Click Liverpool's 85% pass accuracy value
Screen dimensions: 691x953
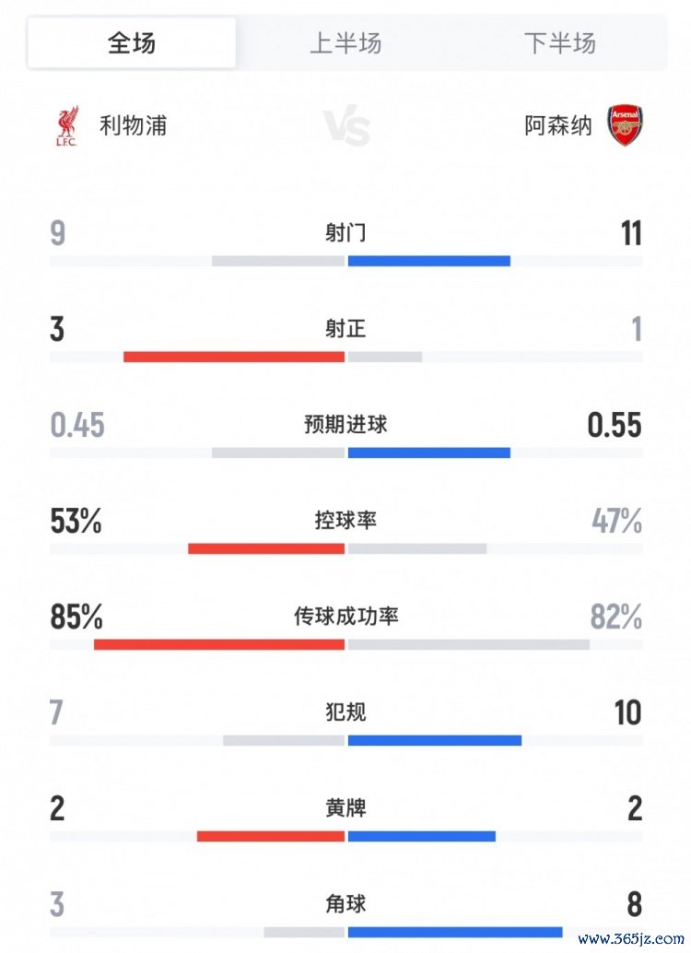point(76,617)
